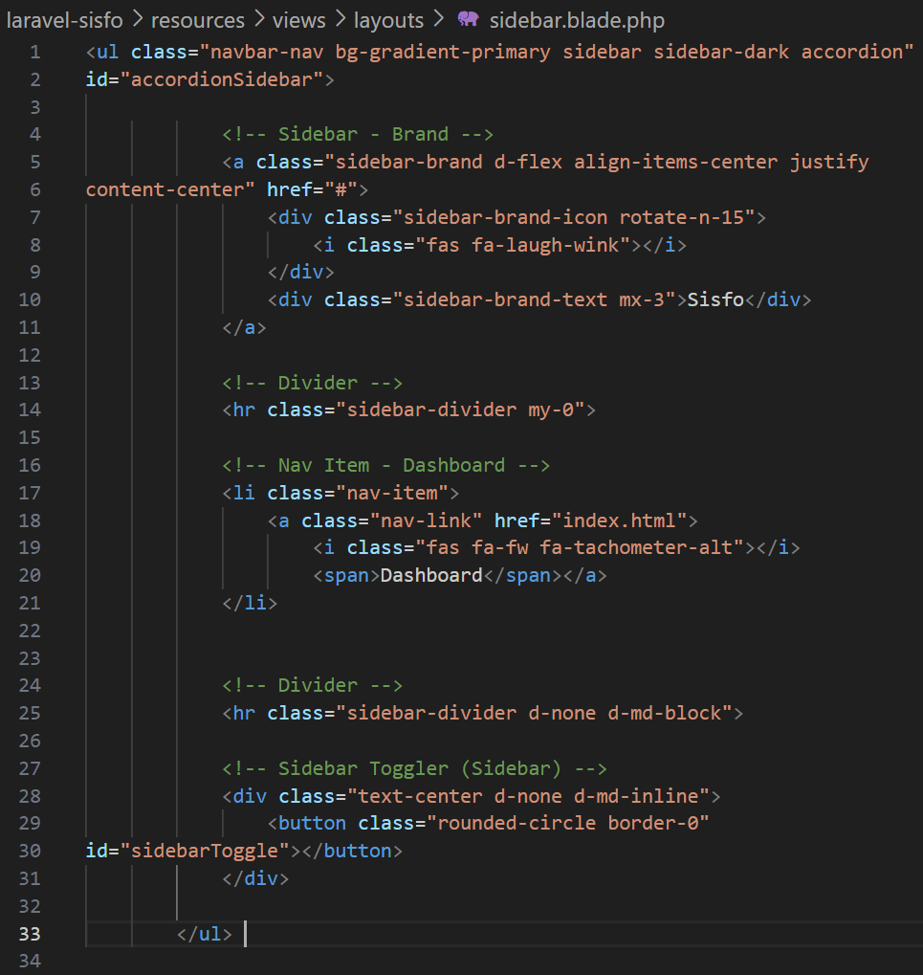Click the closing </ul> tag
The image size is (923, 975).
pos(204,934)
